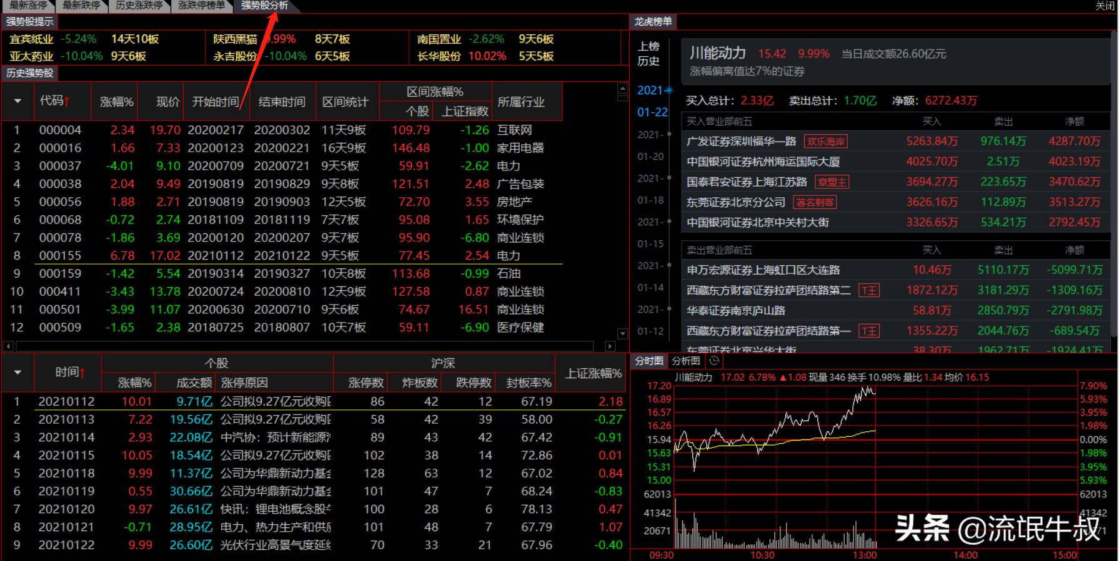The width and height of the screenshot is (1119, 561).
Task: Click the 龙虎榜单 panel header
Action: pyautogui.click(x=653, y=21)
